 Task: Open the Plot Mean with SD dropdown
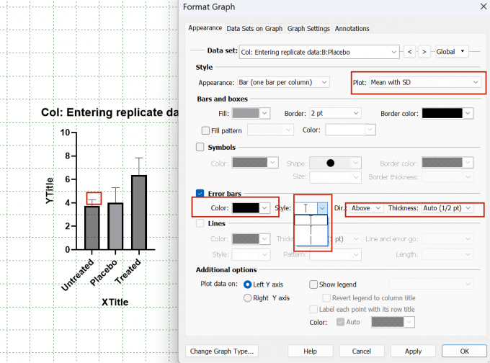tap(425, 83)
